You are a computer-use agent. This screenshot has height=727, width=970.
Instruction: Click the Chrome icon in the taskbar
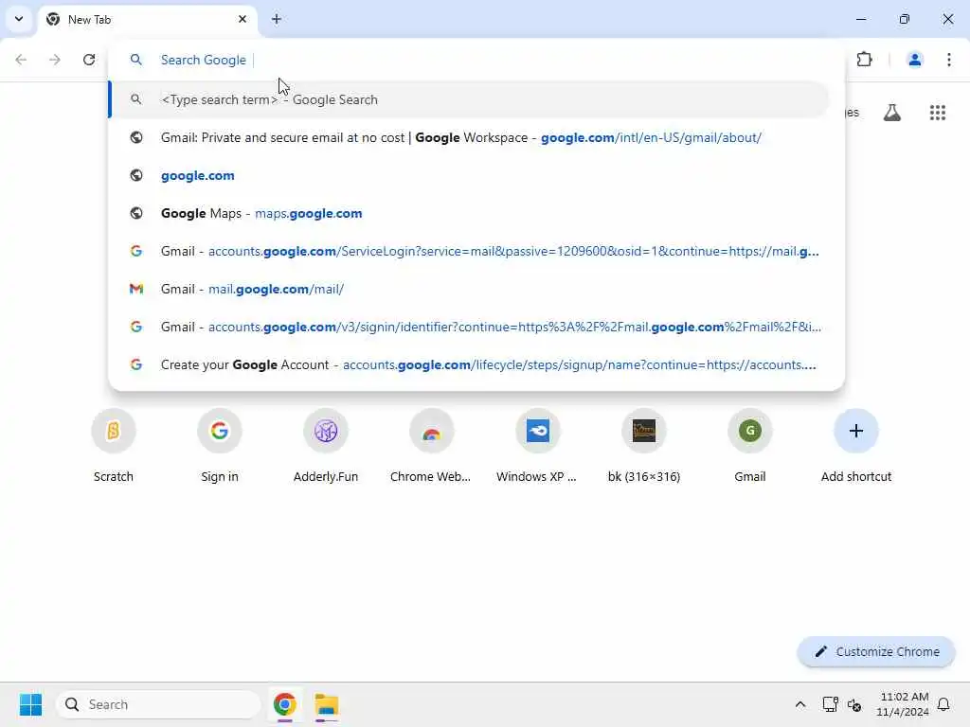coord(284,704)
